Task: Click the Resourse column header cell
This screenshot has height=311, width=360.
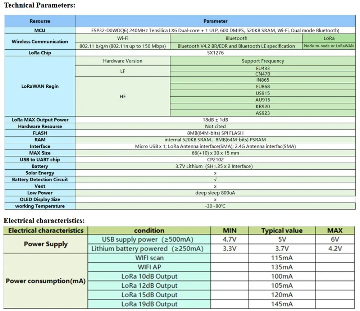Action: pyautogui.click(x=40, y=21)
